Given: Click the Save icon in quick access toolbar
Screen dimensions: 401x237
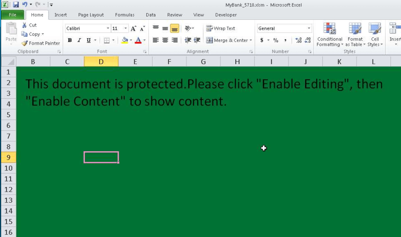Looking at the screenshot, I should pyautogui.click(x=16, y=5).
